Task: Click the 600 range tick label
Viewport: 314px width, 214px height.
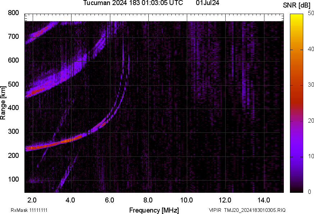Action: click(x=13, y=60)
